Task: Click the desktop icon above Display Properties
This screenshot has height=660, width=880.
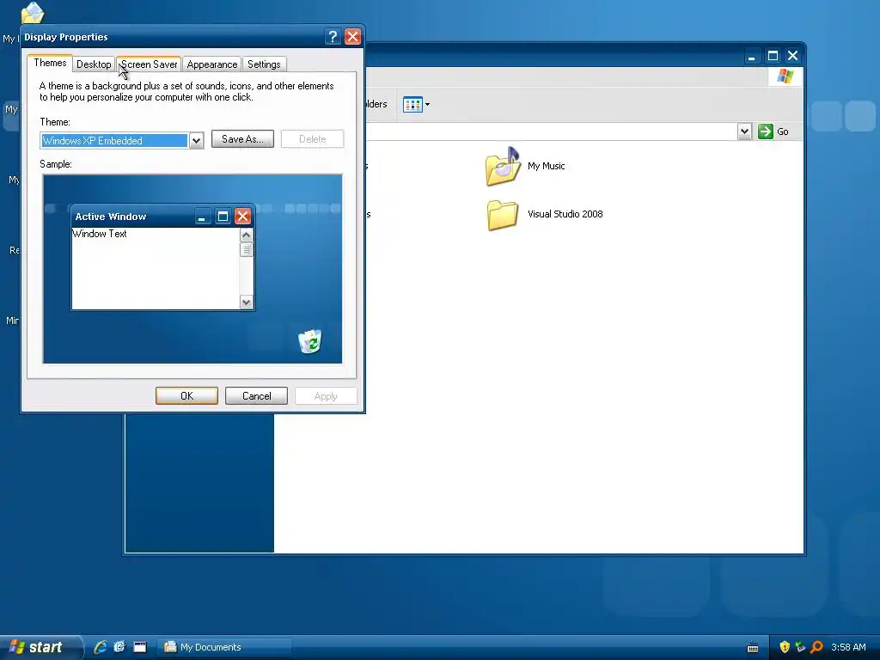Action: (x=33, y=12)
